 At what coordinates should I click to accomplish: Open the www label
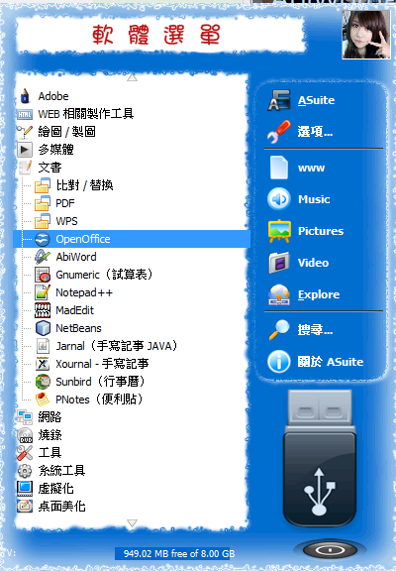[x=311, y=168]
